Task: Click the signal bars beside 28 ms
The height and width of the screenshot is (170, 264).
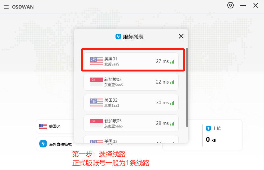Action: coord(172,124)
